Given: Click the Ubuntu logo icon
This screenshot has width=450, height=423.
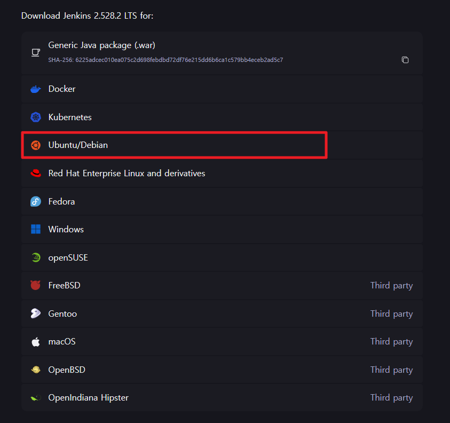Looking at the screenshot, I should click(x=36, y=145).
